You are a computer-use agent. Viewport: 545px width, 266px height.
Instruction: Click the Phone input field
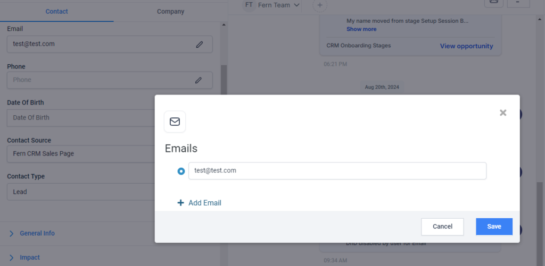[x=110, y=80]
